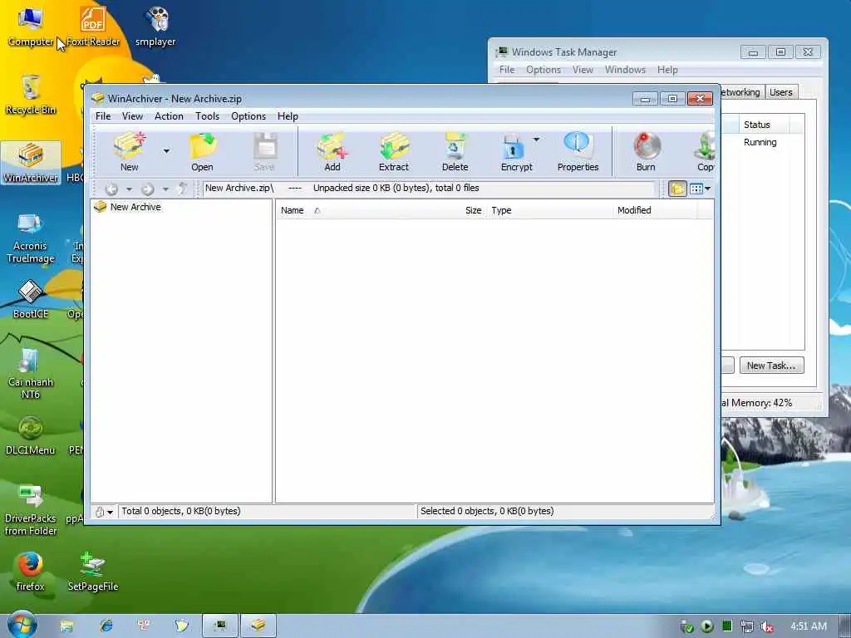This screenshot has width=851, height=638.
Task: Open the Back history dropdown arrow
Action: [x=129, y=189]
